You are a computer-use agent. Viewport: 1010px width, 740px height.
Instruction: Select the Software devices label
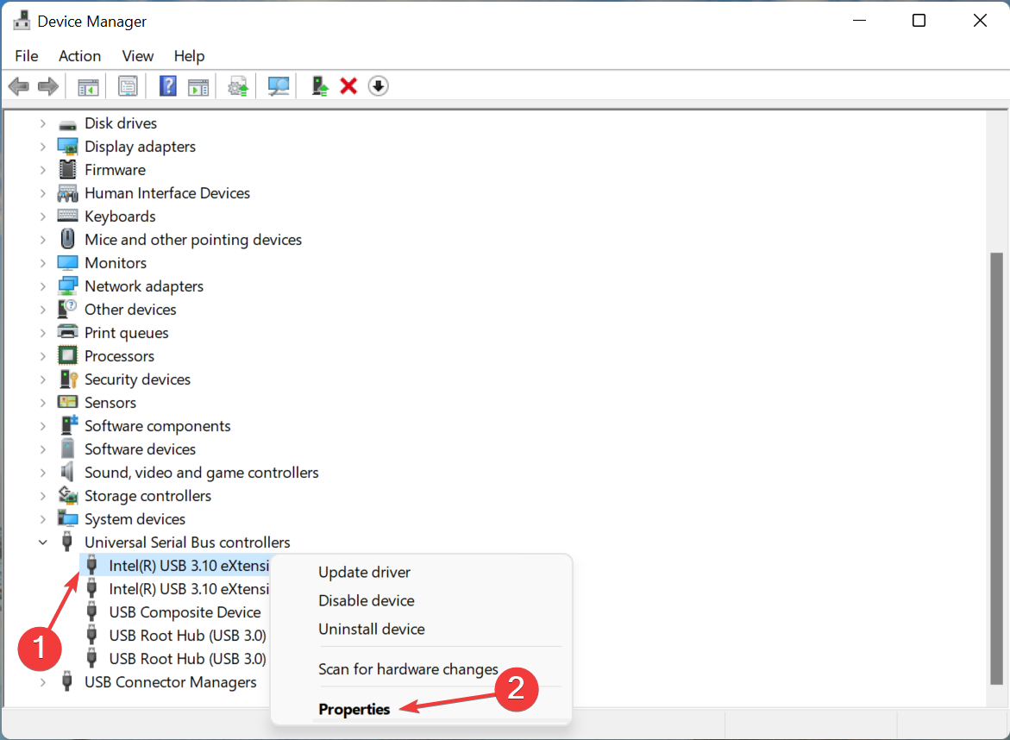point(140,448)
